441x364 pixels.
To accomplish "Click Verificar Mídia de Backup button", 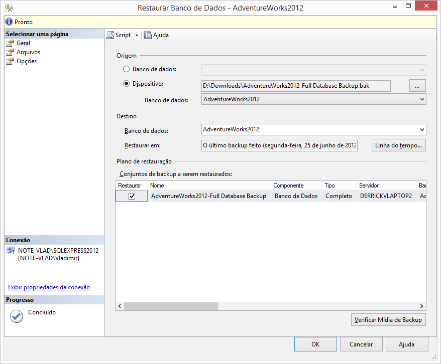I will coord(388,320).
